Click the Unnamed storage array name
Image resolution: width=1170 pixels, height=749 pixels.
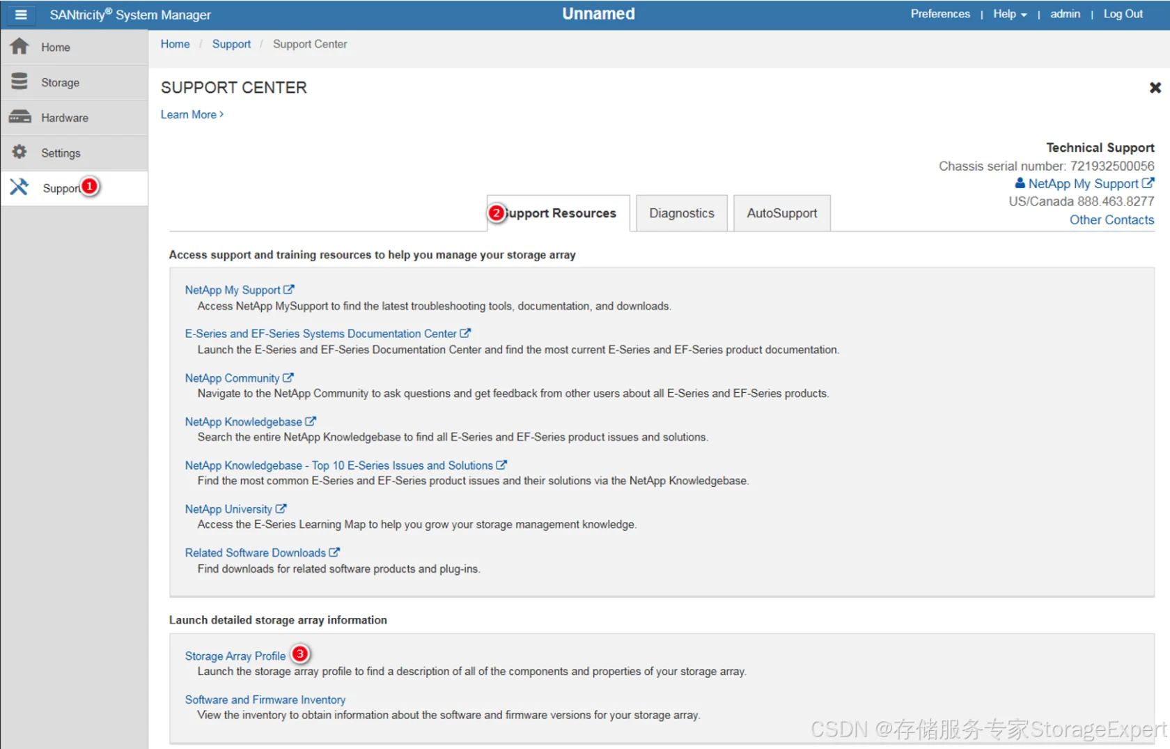pyautogui.click(x=598, y=14)
